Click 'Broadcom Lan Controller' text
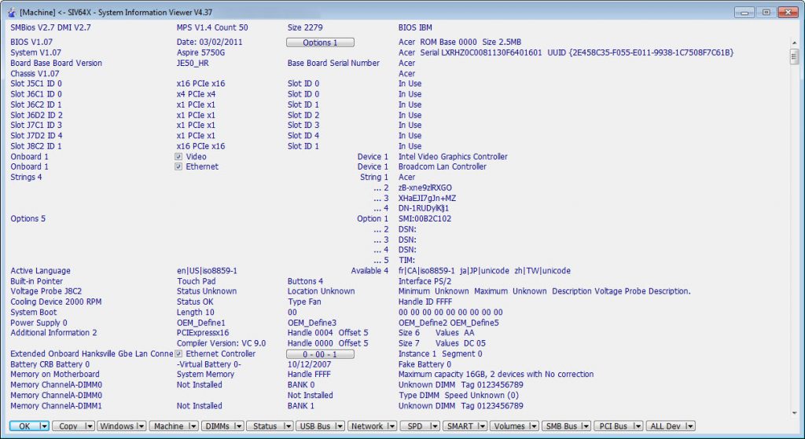The image size is (805, 439). tap(443, 166)
